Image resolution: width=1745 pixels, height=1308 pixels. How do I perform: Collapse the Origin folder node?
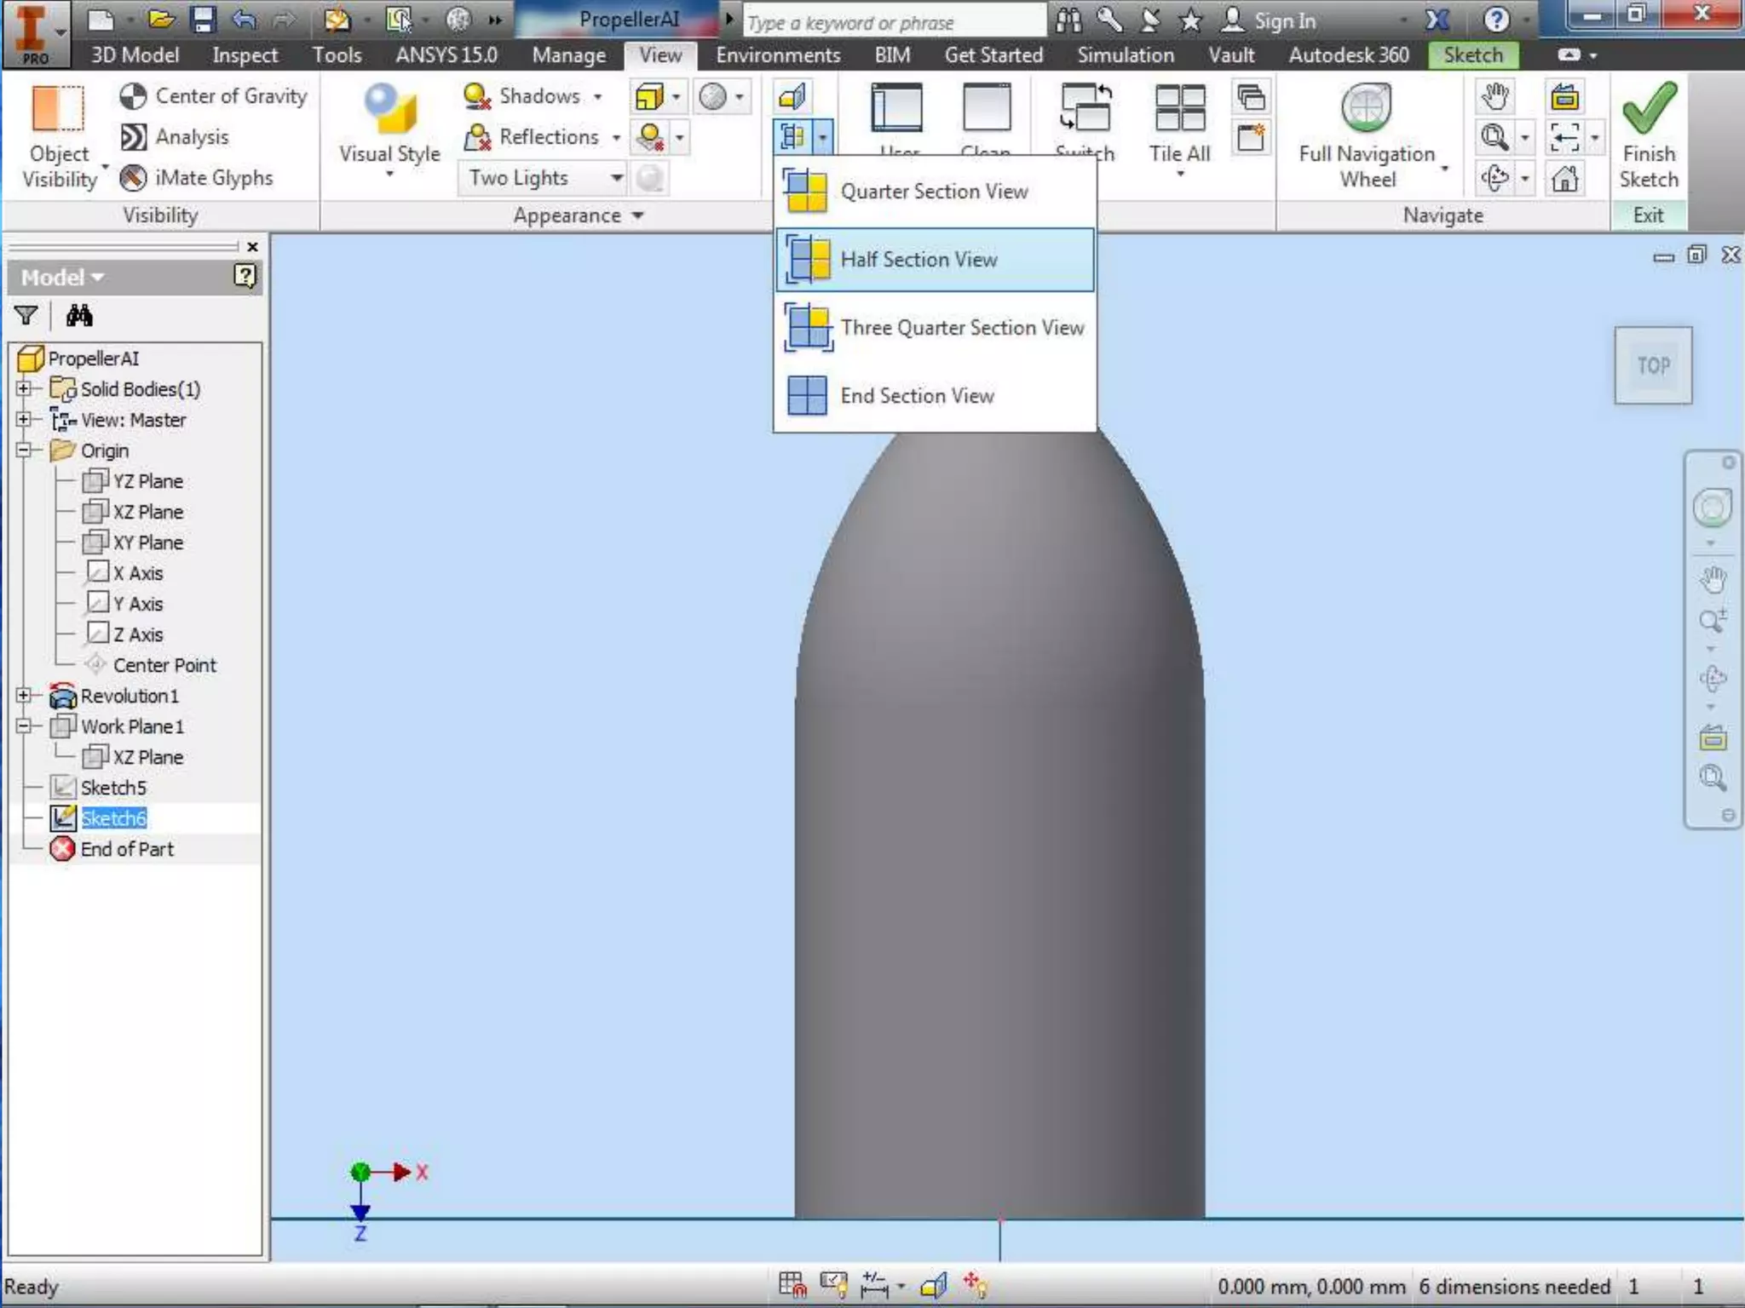(x=24, y=450)
